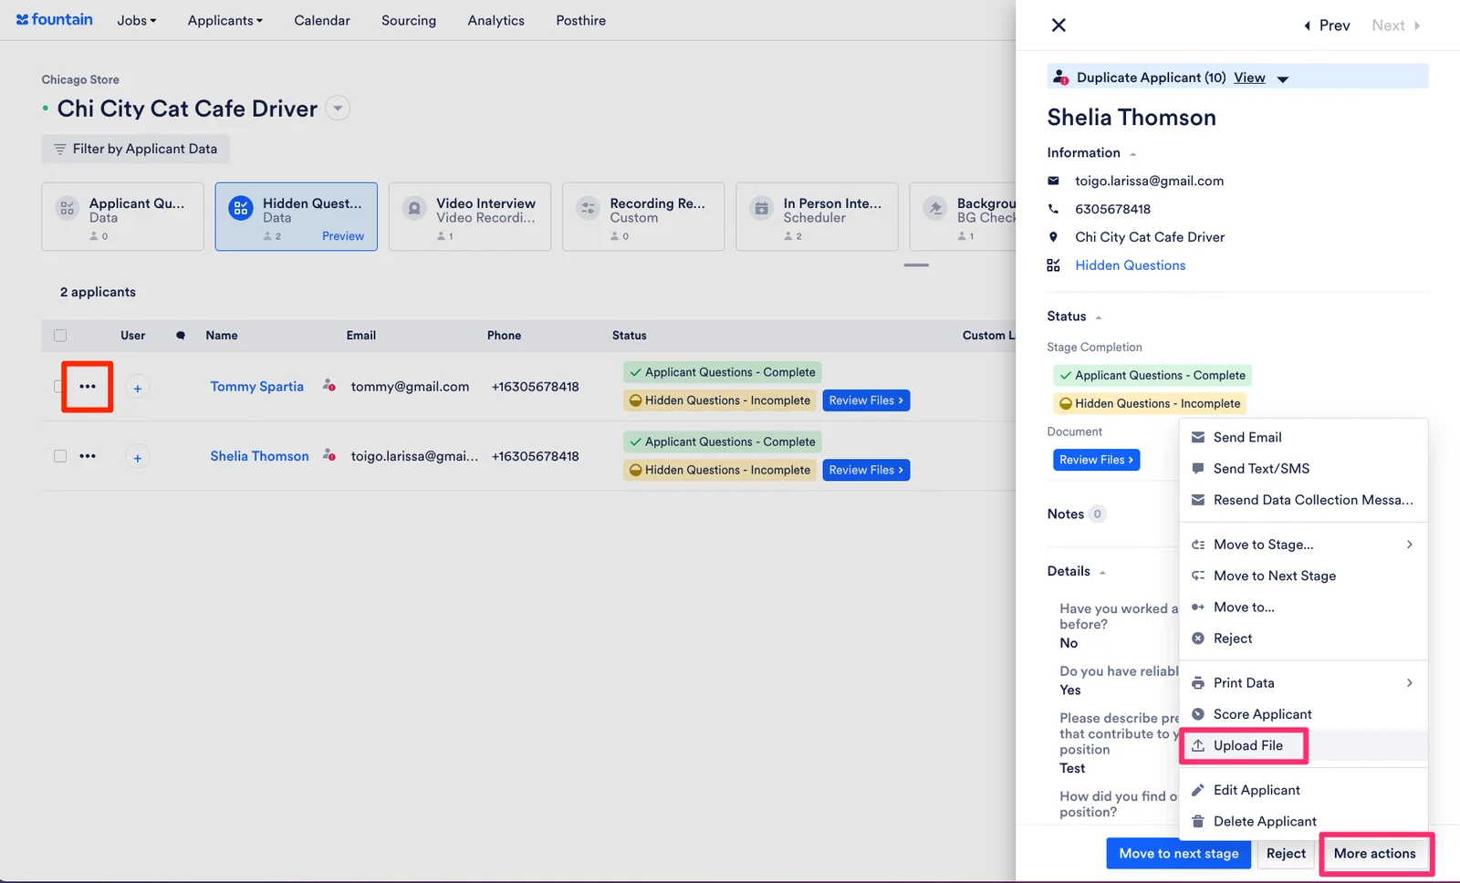This screenshot has width=1460, height=883.
Task: Click the envelope icon next to applicant email
Action: (1054, 181)
